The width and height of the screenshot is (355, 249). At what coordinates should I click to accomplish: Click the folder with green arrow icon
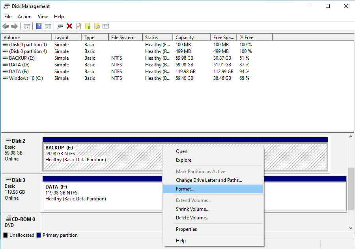(88, 26)
